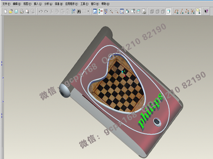Open the 工具 (Tools) menu
213x159 pixels.
click(84, 4)
